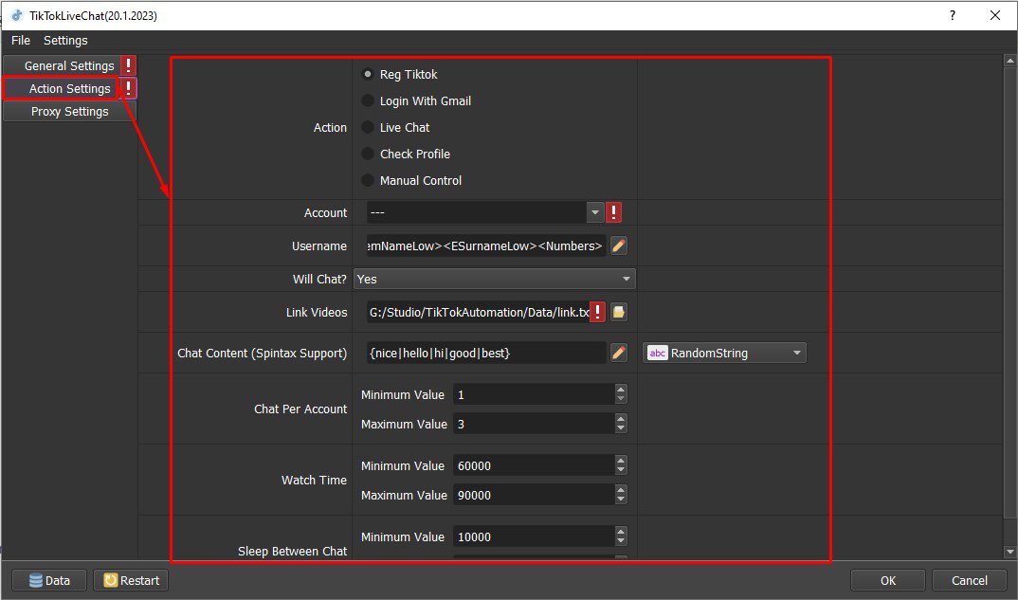Image resolution: width=1018 pixels, height=600 pixels.
Task: Click the Cancel button
Action: click(x=970, y=580)
